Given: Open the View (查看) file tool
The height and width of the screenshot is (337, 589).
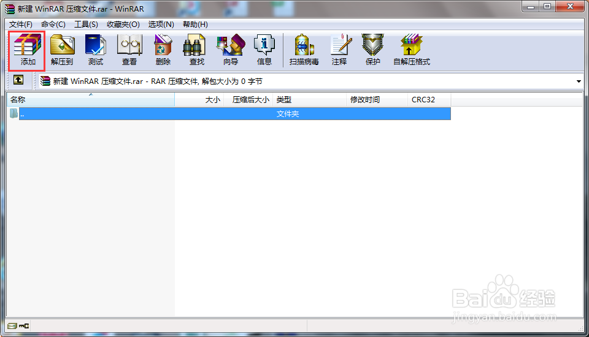Looking at the screenshot, I should [129, 50].
